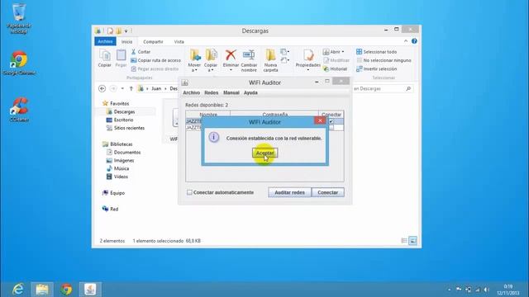The width and height of the screenshot is (529, 297).
Task: Switch to details view icon in status bar
Action: coord(404,240)
